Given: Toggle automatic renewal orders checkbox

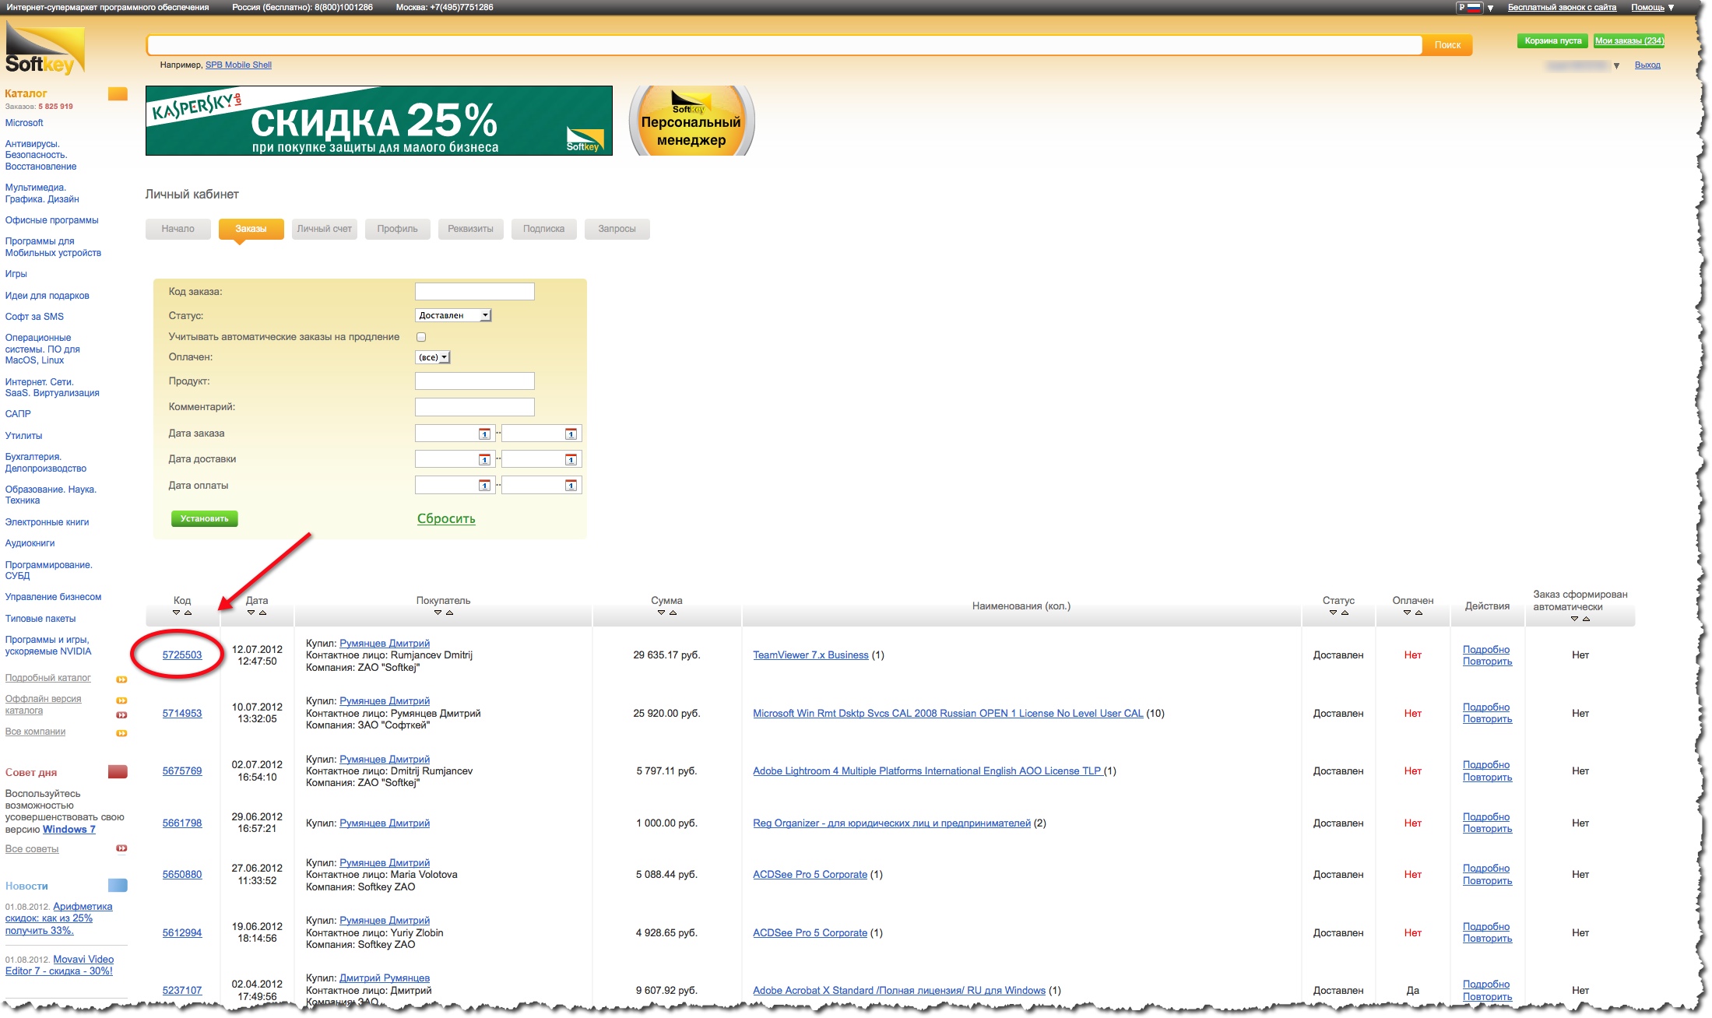Looking at the screenshot, I should point(421,337).
